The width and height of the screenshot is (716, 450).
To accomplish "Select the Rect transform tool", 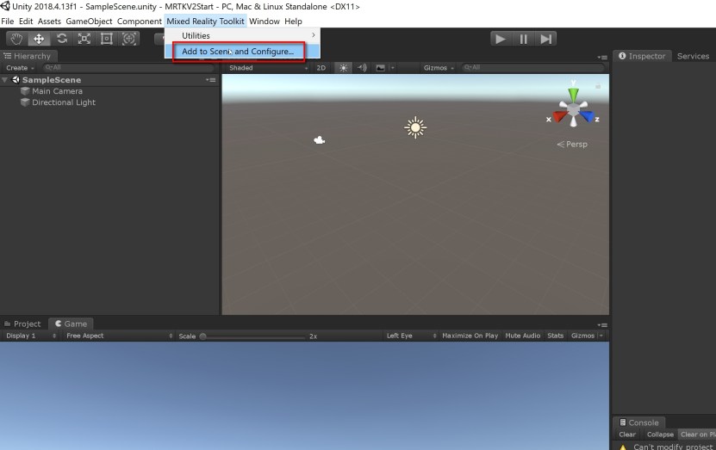I will [x=106, y=39].
